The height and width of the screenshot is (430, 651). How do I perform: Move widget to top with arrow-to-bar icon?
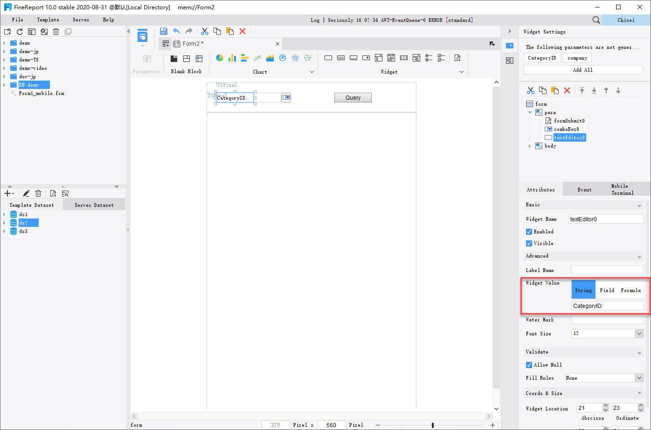pyautogui.click(x=582, y=90)
